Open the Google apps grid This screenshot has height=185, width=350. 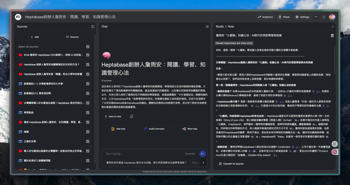coord(324,17)
